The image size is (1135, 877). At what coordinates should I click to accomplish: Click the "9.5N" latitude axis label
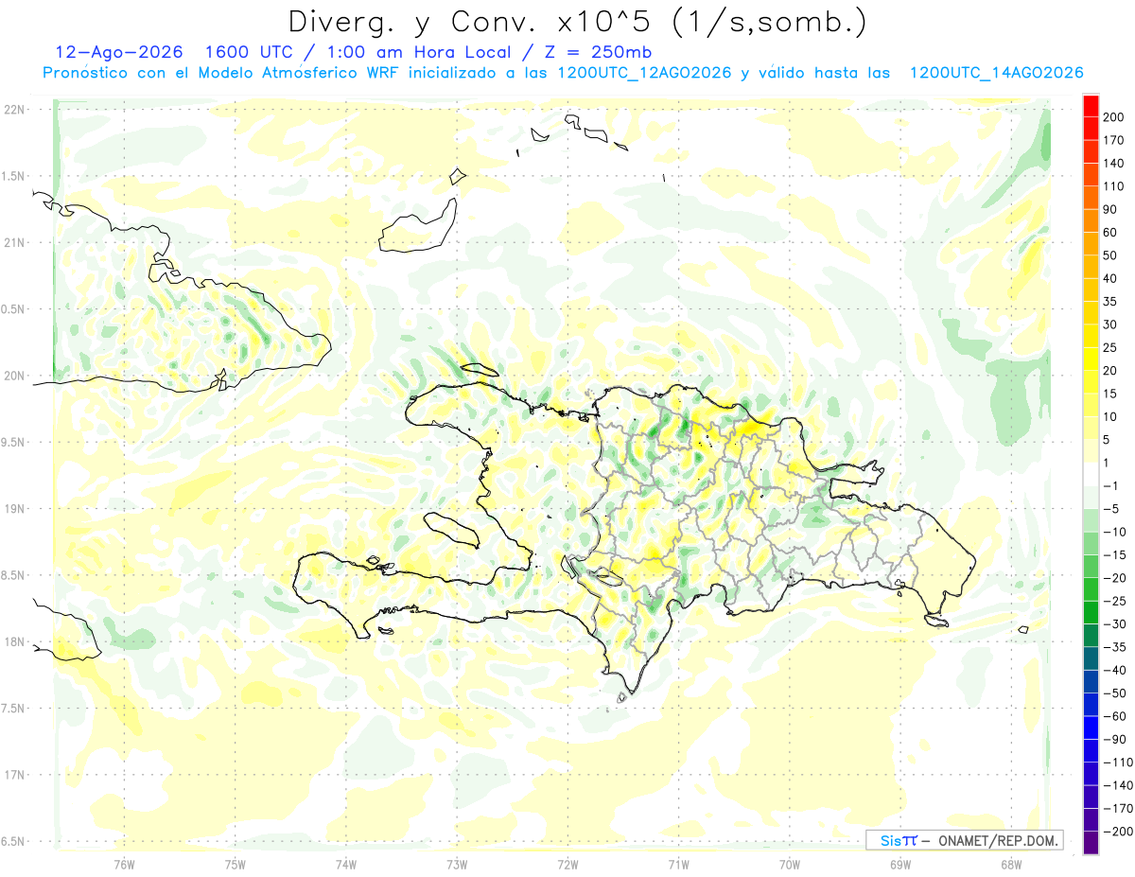pos(14,442)
